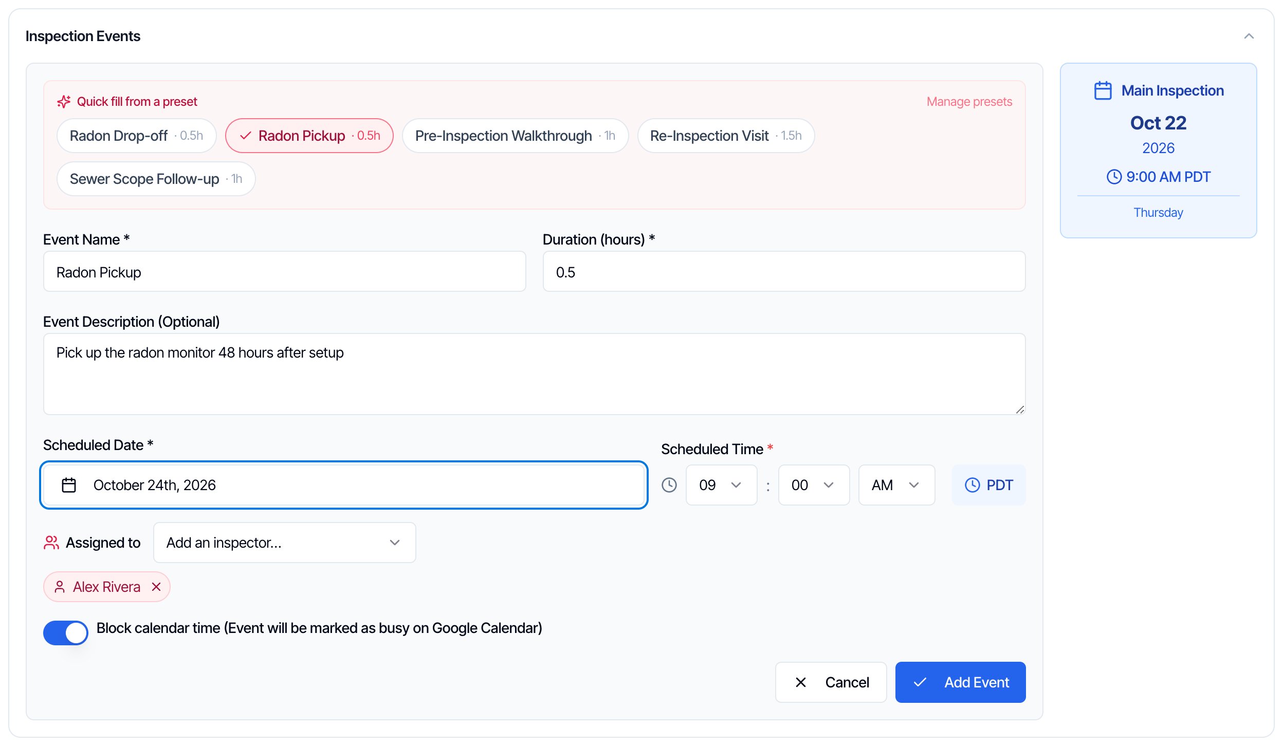Click the Cancel button

pos(831,682)
